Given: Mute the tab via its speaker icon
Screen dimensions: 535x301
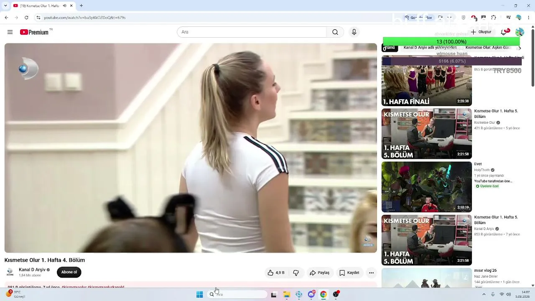Looking at the screenshot, I should tap(64, 6).
